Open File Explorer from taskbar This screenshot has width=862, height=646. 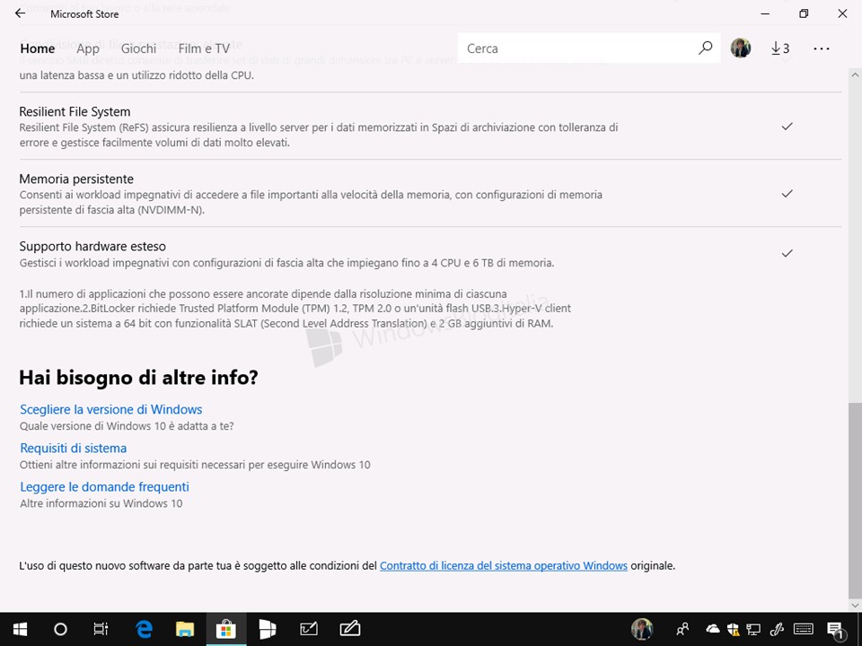click(x=185, y=629)
